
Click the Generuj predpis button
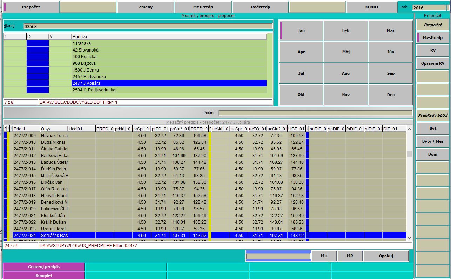(x=44, y=267)
